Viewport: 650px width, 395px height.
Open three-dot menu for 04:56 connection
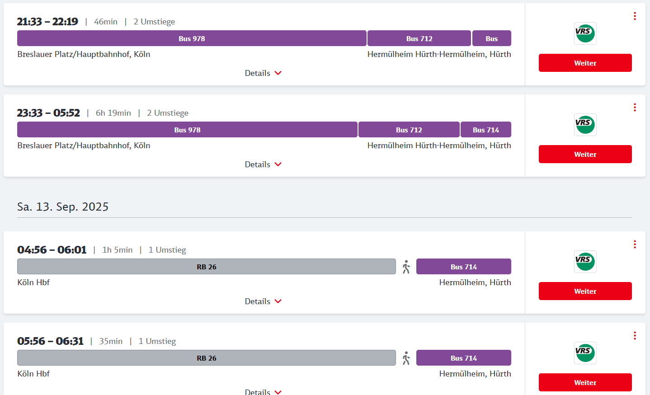(635, 245)
